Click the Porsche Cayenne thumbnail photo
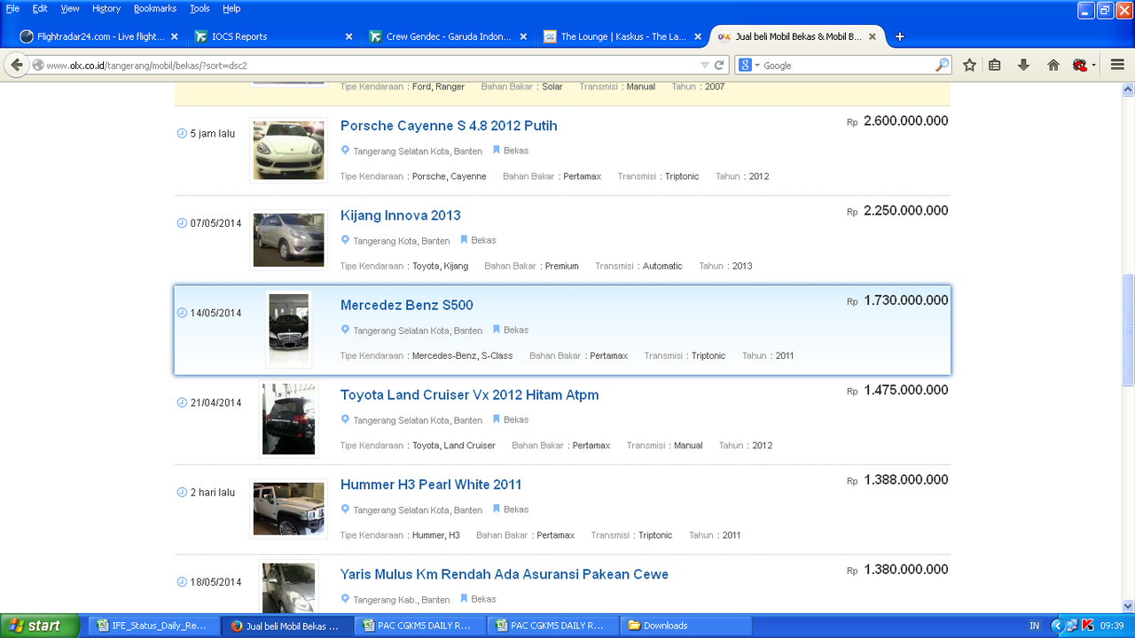 289,150
